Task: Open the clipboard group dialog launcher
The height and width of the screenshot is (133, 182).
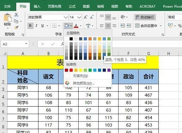Action: tap(23, 35)
